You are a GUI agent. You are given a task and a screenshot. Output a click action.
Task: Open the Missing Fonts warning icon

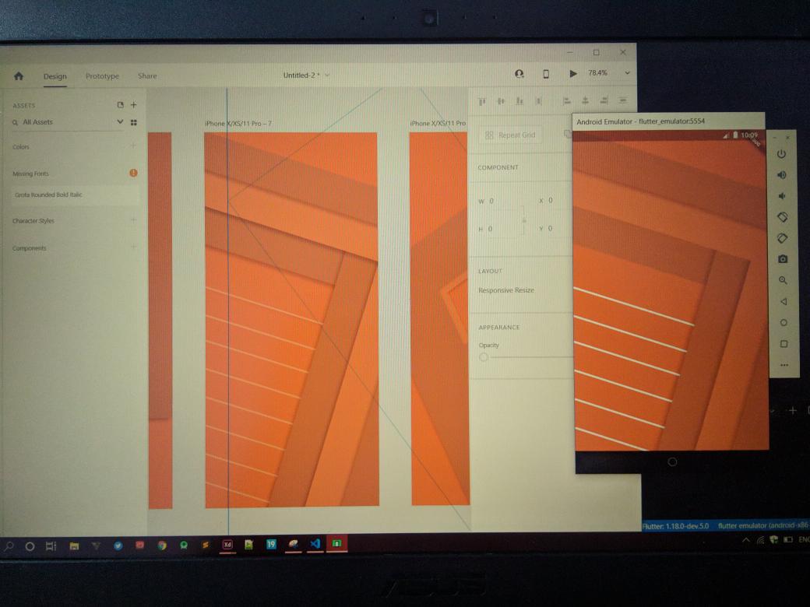click(x=133, y=173)
